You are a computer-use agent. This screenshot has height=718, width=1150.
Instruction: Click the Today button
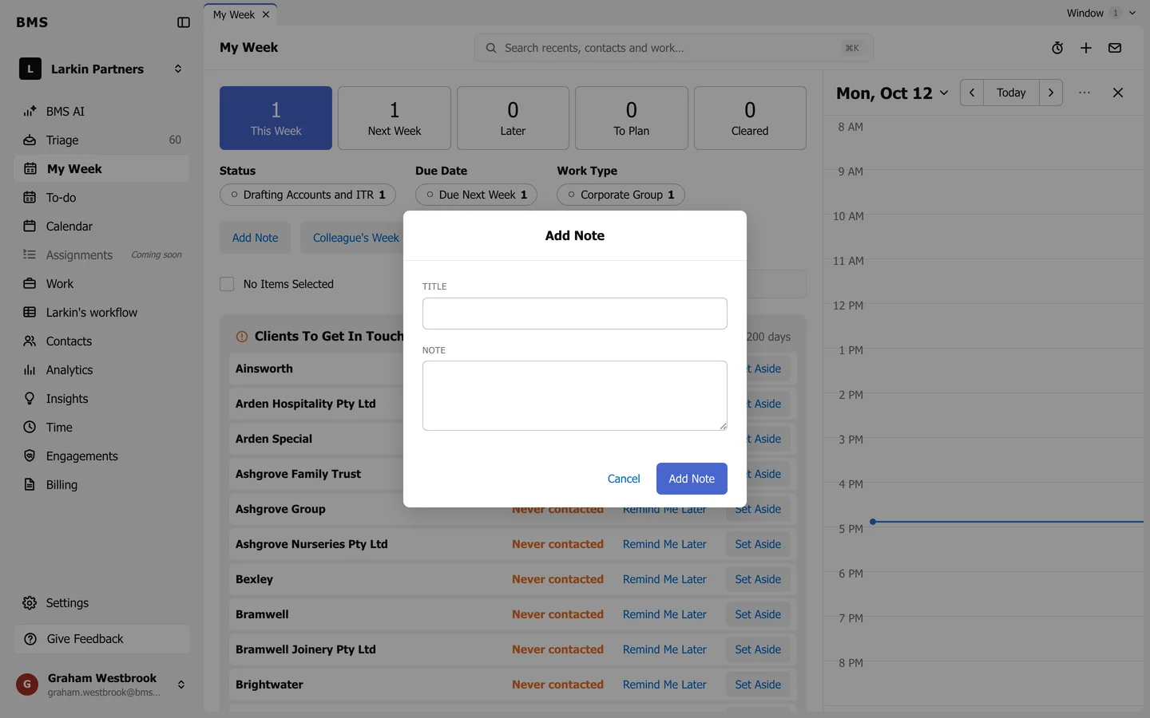(x=1011, y=93)
